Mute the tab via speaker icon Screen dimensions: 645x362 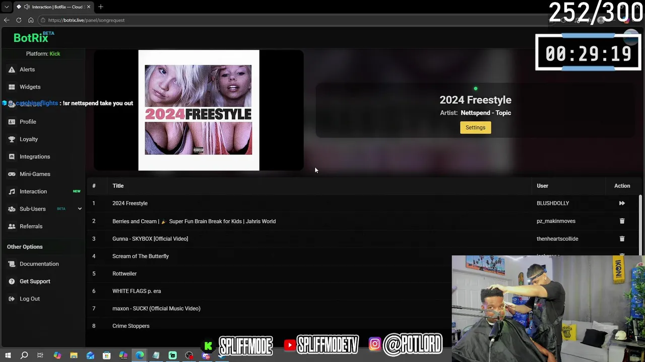pyautogui.click(x=27, y=7)
